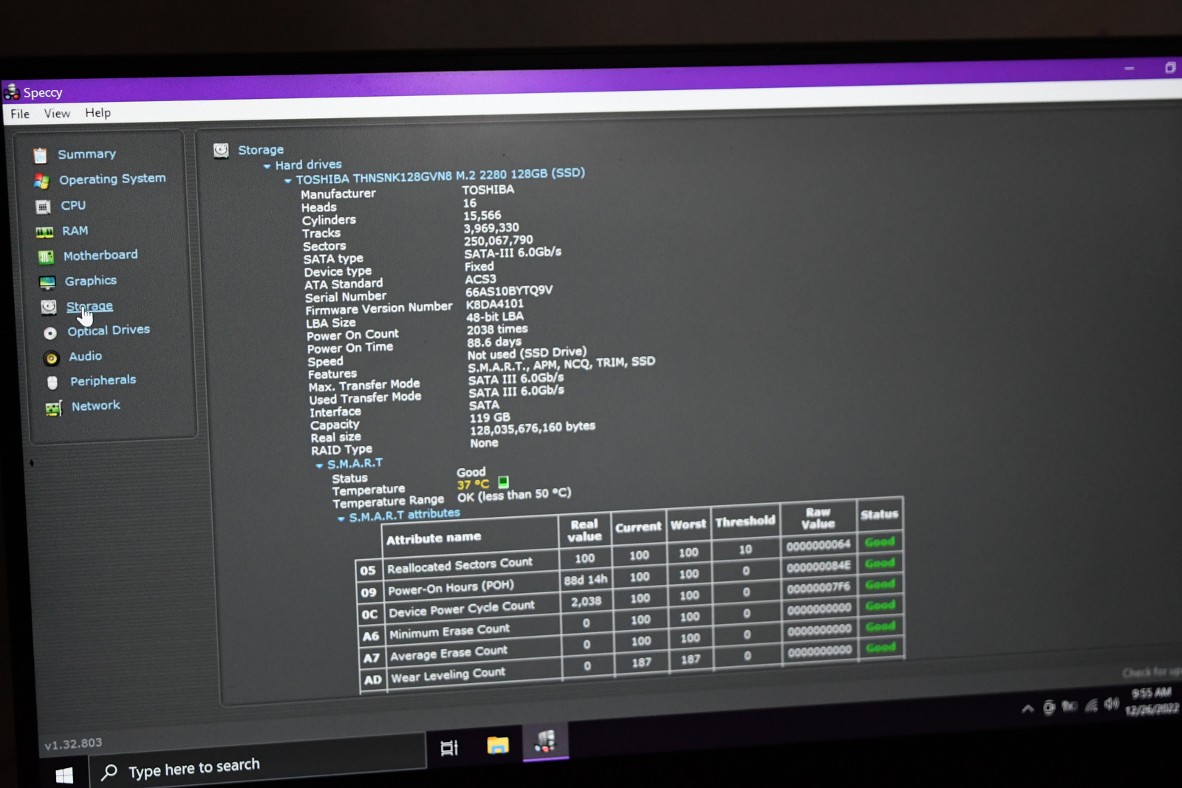The image size is (1182, 788).
Task: Click the Power-On Hours (POH) row name
Action: pos(451,587)
